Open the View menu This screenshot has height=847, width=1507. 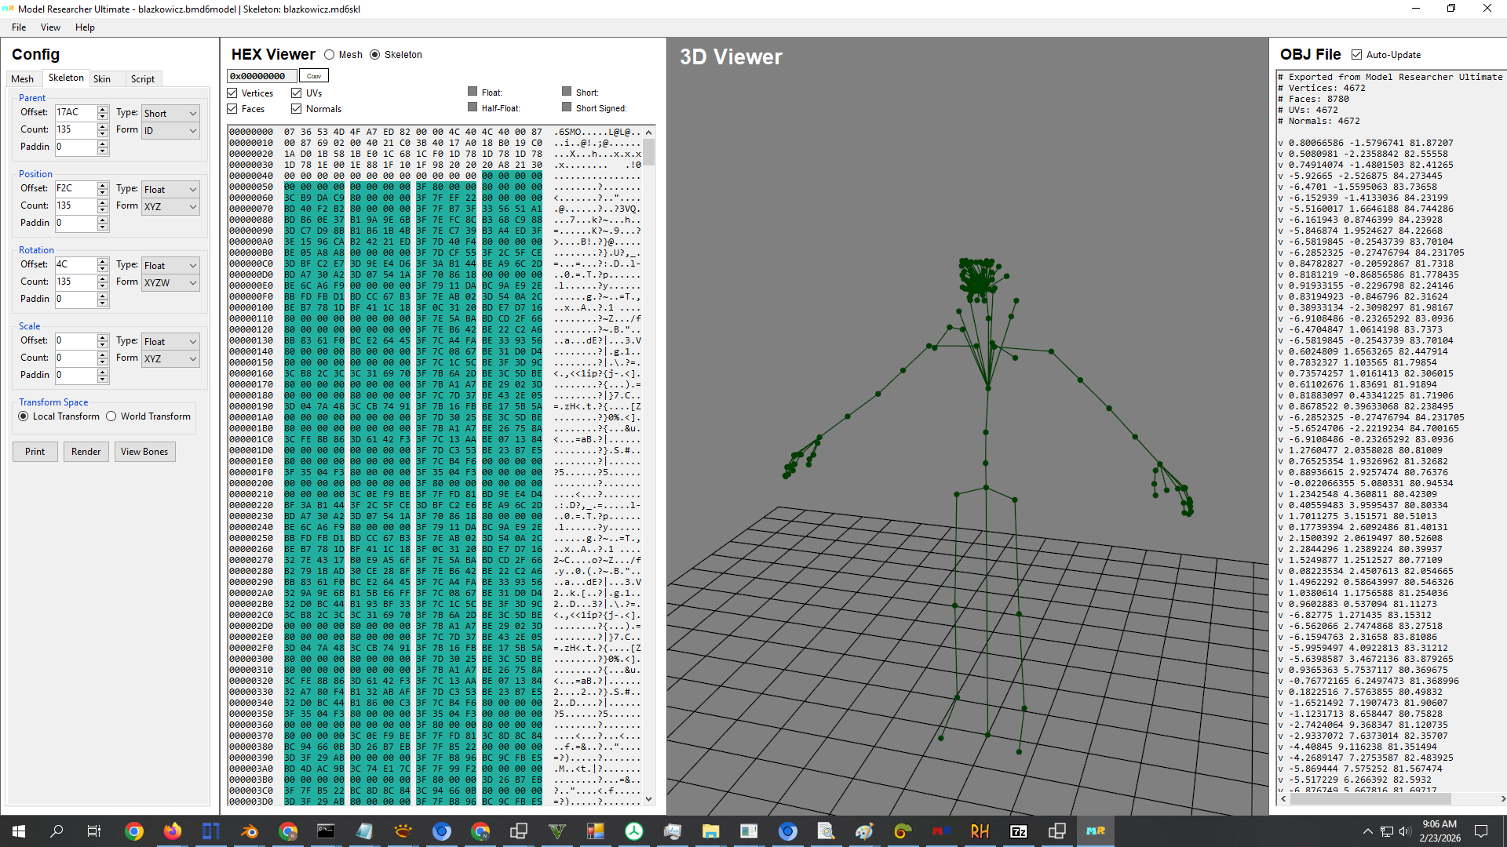[x=50, y=27]
